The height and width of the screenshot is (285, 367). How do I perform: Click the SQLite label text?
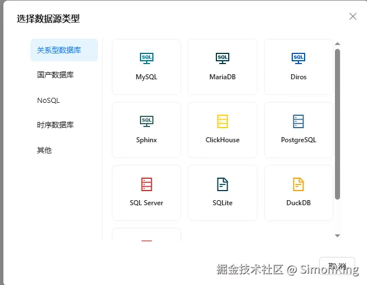[x=223, y=203]
